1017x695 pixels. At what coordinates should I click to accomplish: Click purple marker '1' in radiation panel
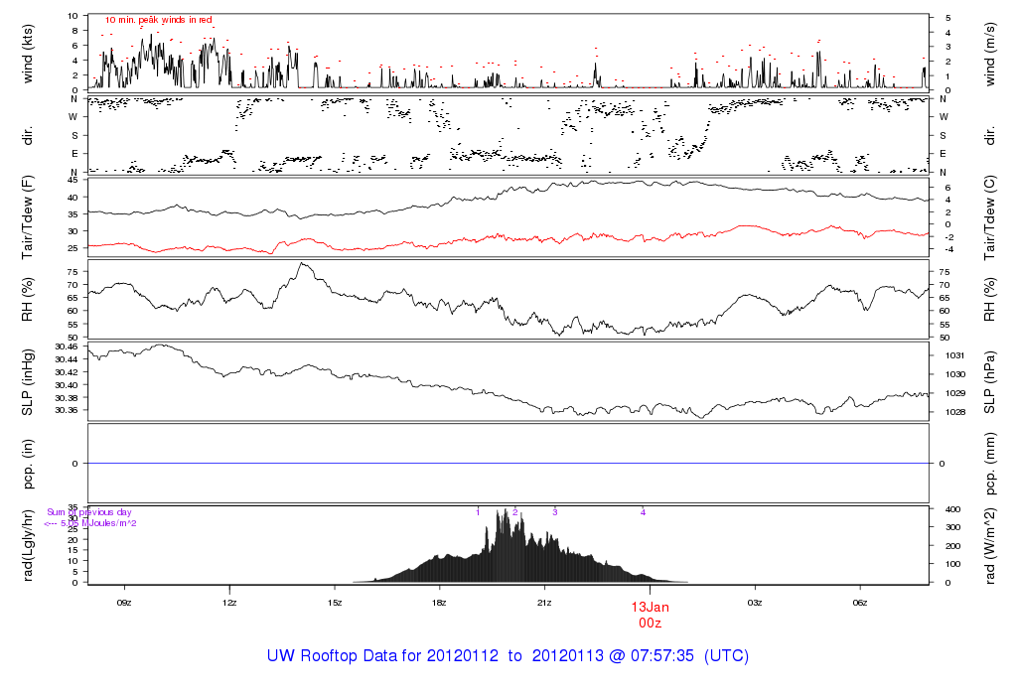pos(478,512)
